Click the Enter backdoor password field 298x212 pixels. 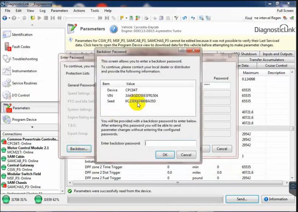pos(170,143)
